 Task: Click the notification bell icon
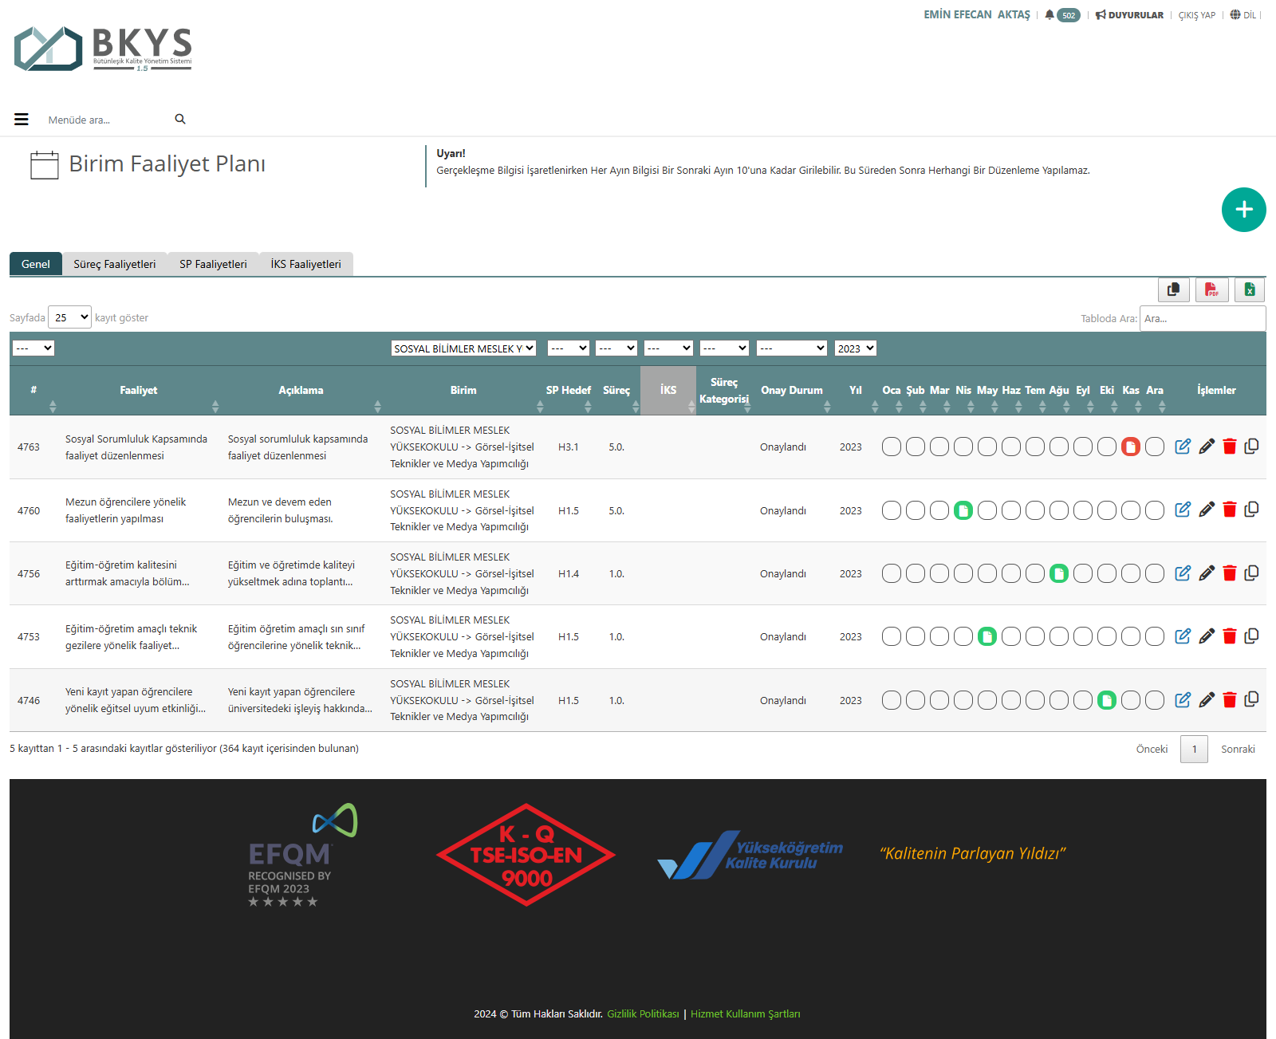pos(1050,15)
